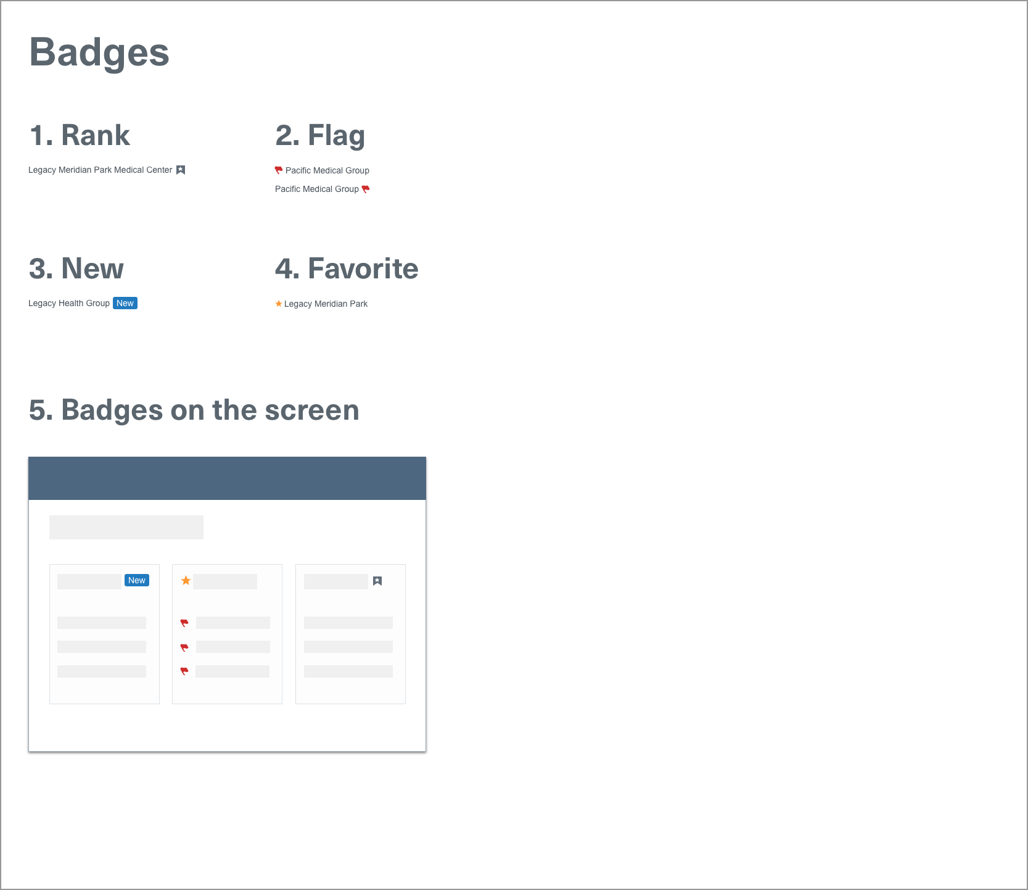The image size is (1028, 890).
Task: Click the "5. Badges on the screen" heading
Action: click(194, 410)
